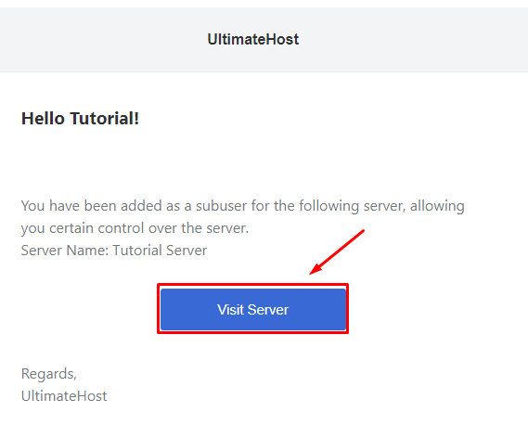Image resolution: width=528 pixels, height=425 pixels.
Task: Click the blue Visit Server button
Action: point(253,309)
